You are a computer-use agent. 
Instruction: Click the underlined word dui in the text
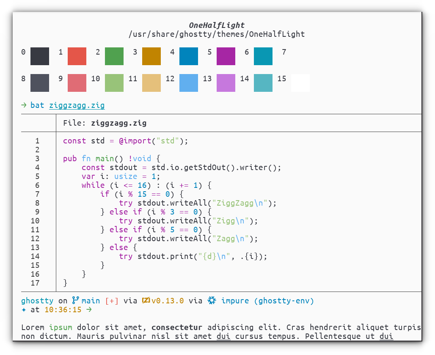point(223,336)
